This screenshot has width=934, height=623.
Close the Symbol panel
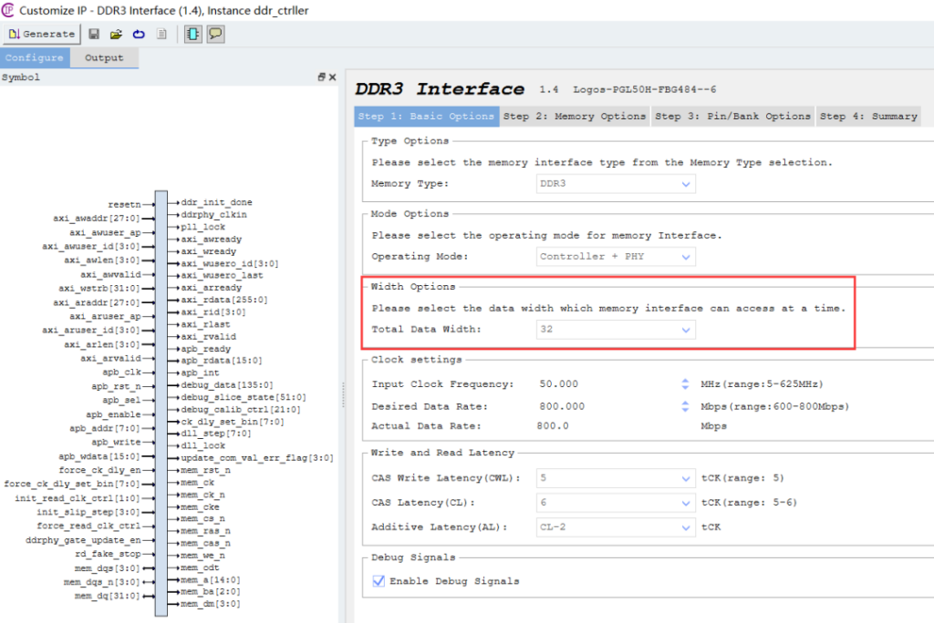[333, 77]
